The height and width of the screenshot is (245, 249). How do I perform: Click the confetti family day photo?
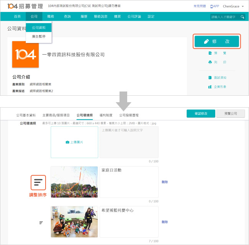coord(74,182)
